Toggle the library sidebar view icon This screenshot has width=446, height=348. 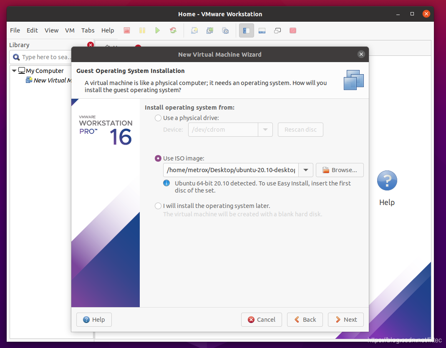[x=246, y=30]
